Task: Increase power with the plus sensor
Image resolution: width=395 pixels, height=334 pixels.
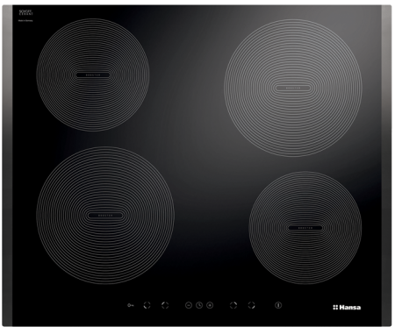Action: [x=210, y=305]
